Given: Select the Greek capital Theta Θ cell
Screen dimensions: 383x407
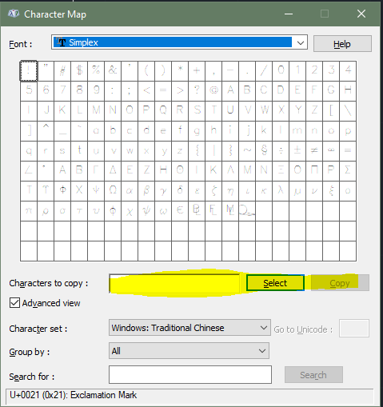Looking at the screenshot, I should (180, 171).
